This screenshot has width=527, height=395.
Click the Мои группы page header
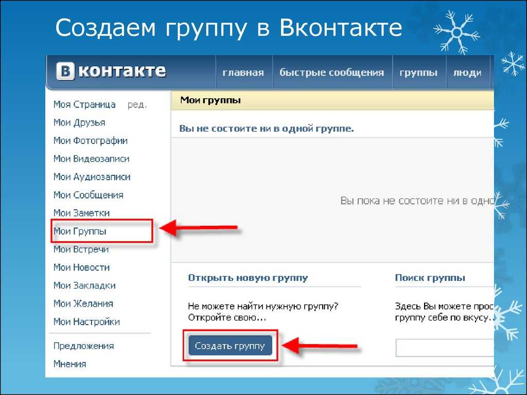pyautogui.click(x=210, y=100)
